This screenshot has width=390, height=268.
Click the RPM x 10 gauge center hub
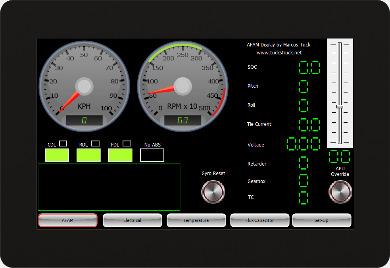(x=183, y=86)
